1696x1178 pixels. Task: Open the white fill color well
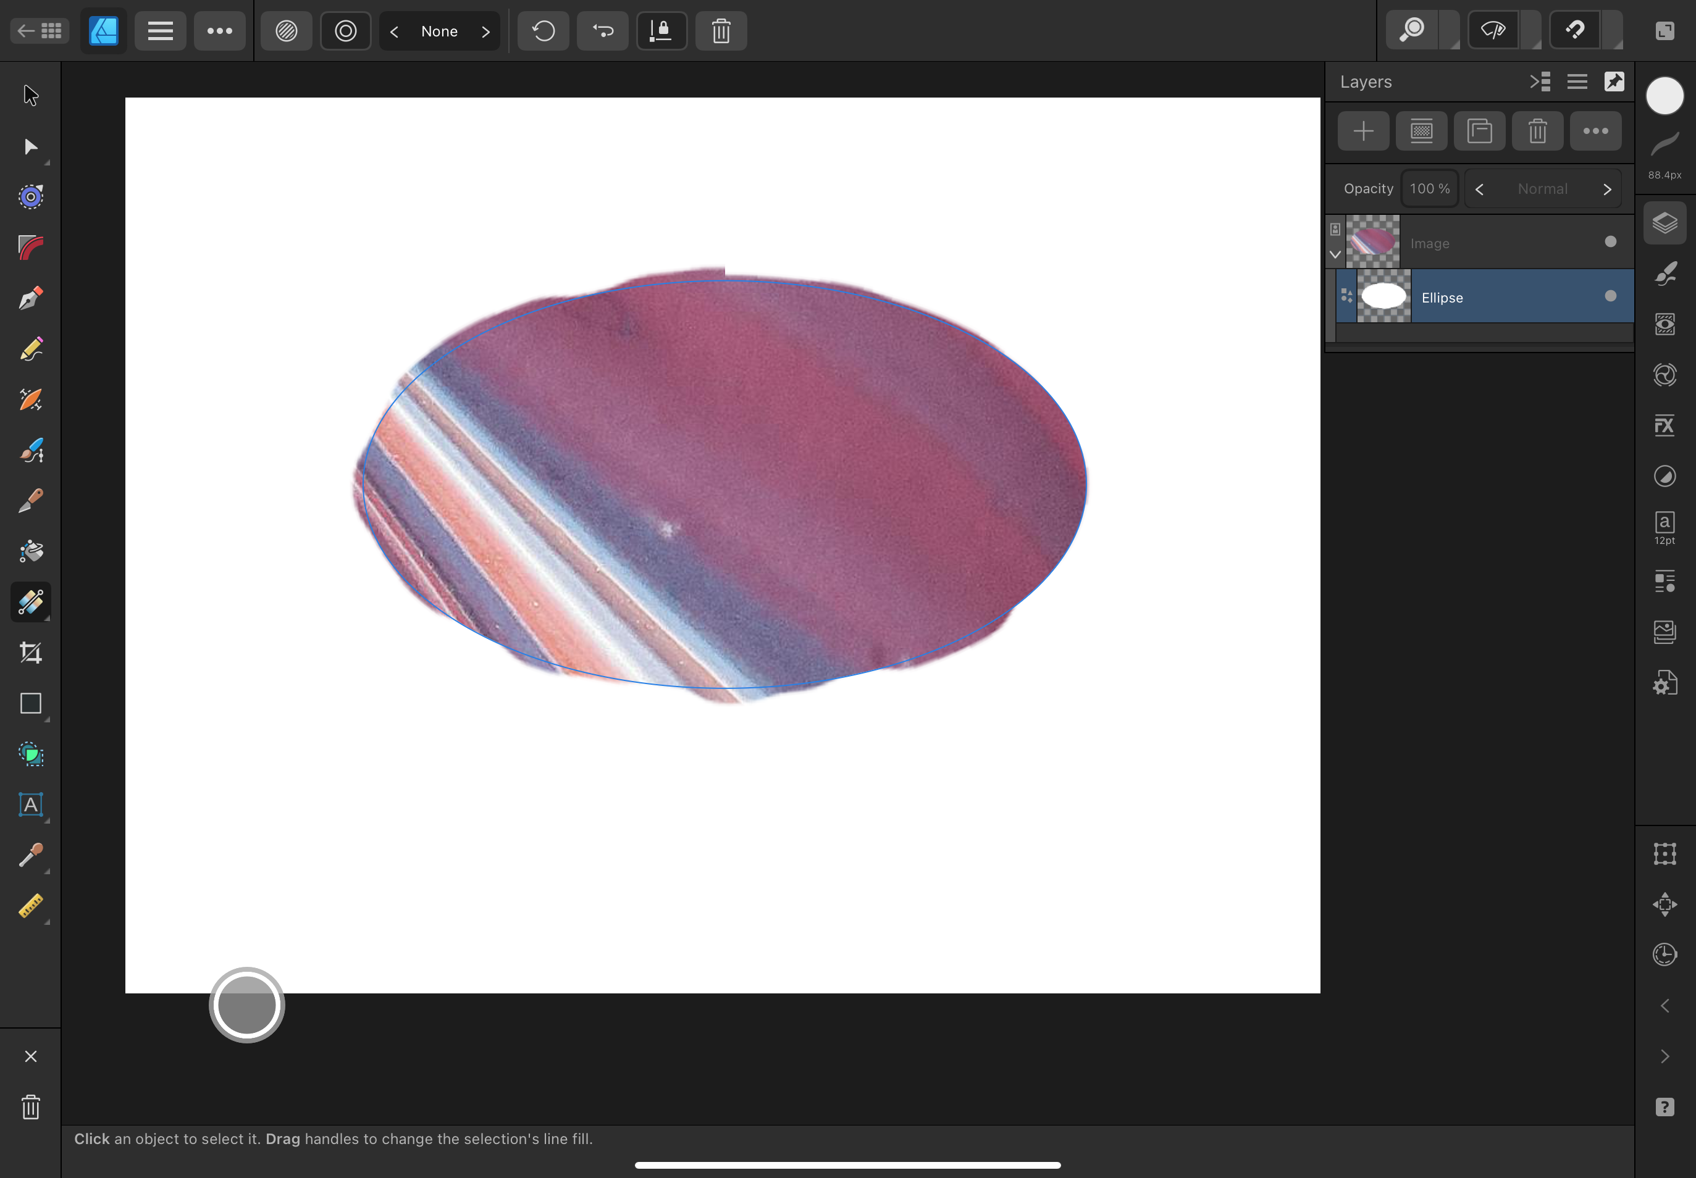1665,96
